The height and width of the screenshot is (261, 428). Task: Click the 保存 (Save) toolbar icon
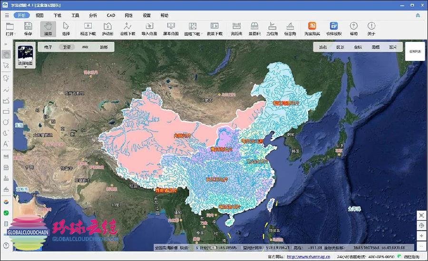coord(28,29)
